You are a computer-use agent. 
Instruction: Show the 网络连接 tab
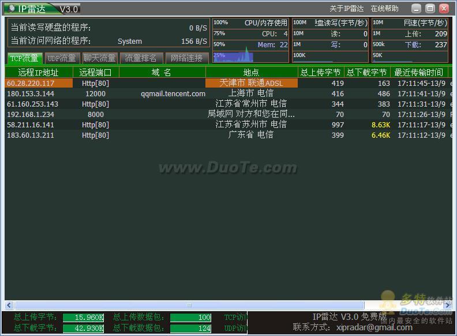click(x=187, y=58)
